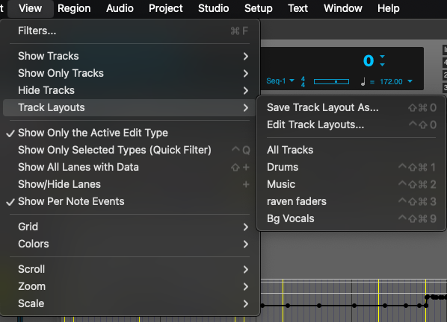The height and width of the screenshot is (322, 447).
Task: Click the 172.00 tempo value
Action: 391,82
